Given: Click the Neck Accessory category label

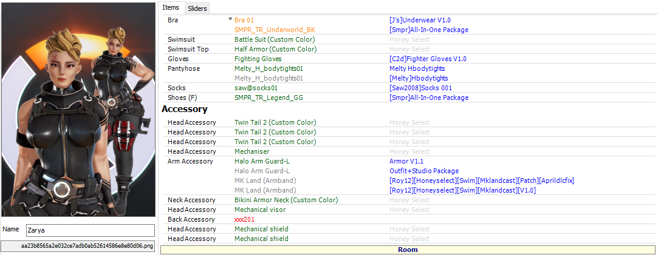Looking at the screenshot, I should [191, 200].
